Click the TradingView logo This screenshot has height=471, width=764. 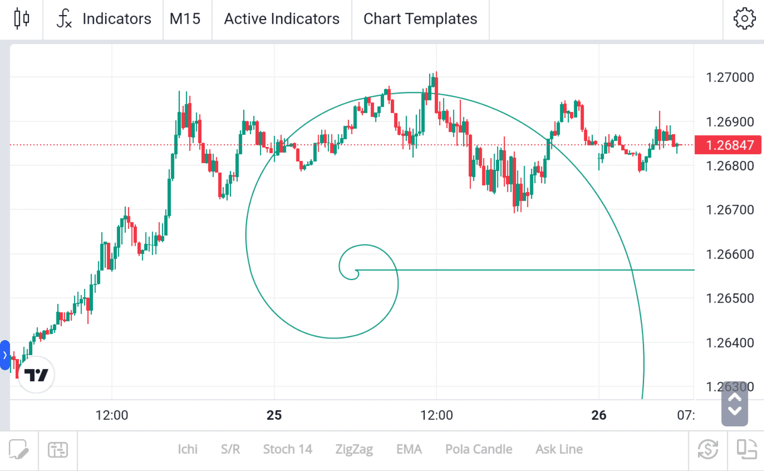[37, 375]
